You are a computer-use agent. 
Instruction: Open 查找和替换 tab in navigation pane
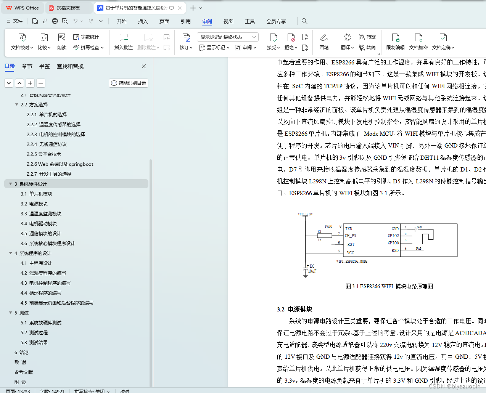(x=70, y=66)
